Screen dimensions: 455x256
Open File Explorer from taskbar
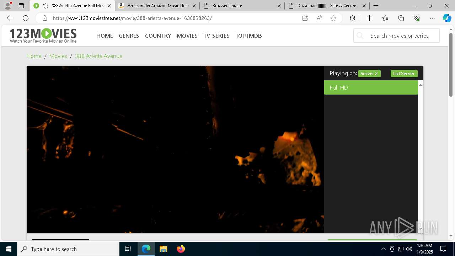[164, 249]
